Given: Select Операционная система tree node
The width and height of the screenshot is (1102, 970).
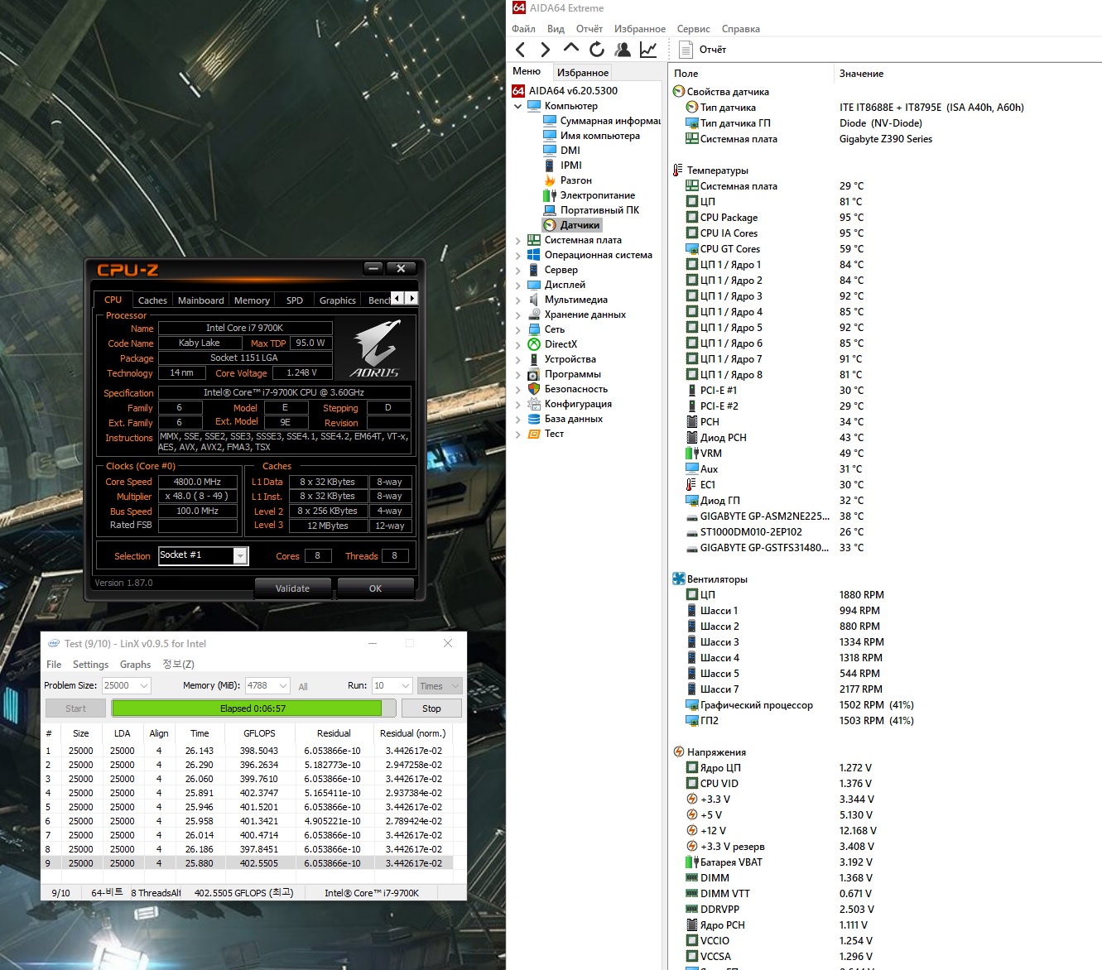Looking at the screenshot, I should click(x=590, y=255).
